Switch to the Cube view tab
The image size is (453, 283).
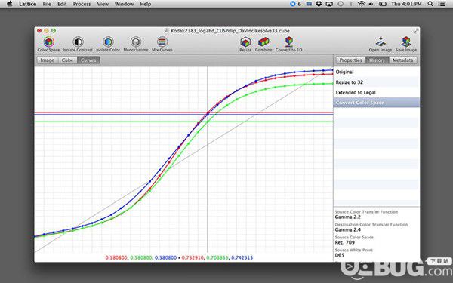pos(67,60)
